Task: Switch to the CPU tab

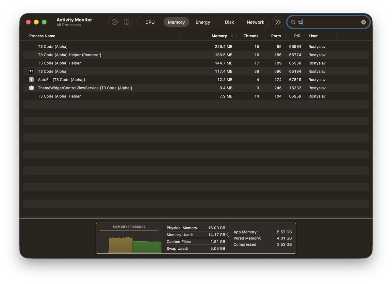Action: pyautogui.click(x=150, y=22)
